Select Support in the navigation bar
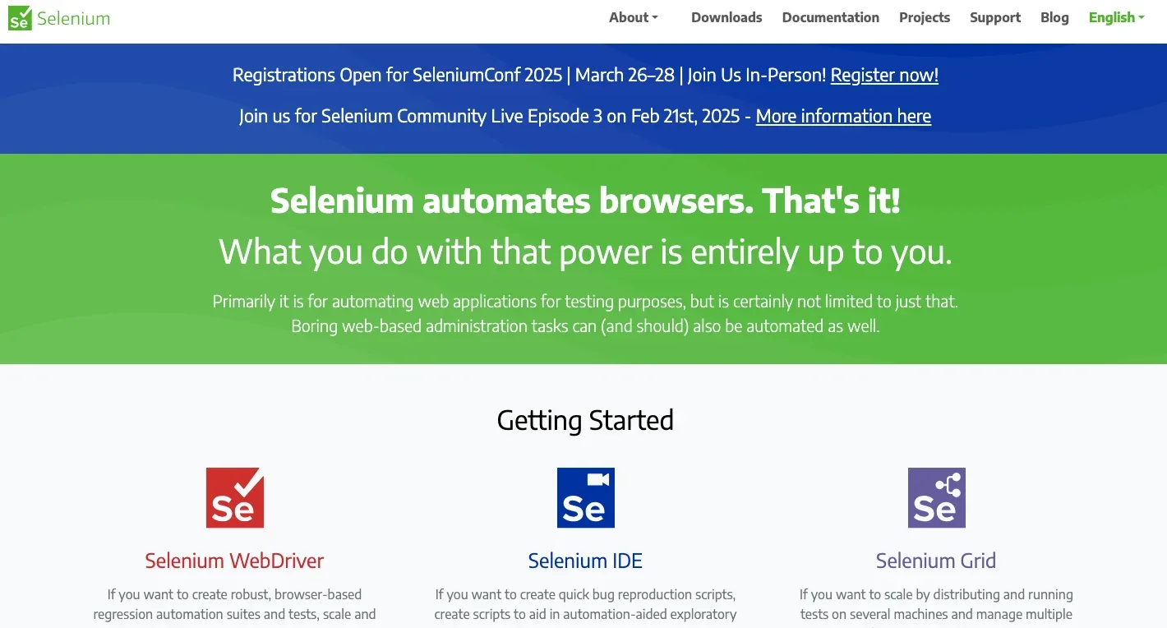 994,17
